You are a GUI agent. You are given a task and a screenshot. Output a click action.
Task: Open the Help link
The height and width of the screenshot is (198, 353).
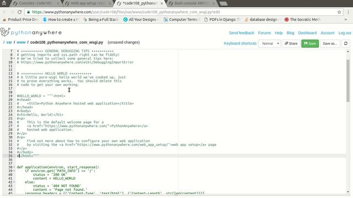point(279,33)
